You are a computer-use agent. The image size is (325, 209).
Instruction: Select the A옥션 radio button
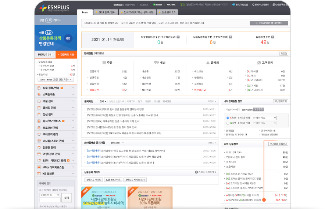click(x=228, y=118)
